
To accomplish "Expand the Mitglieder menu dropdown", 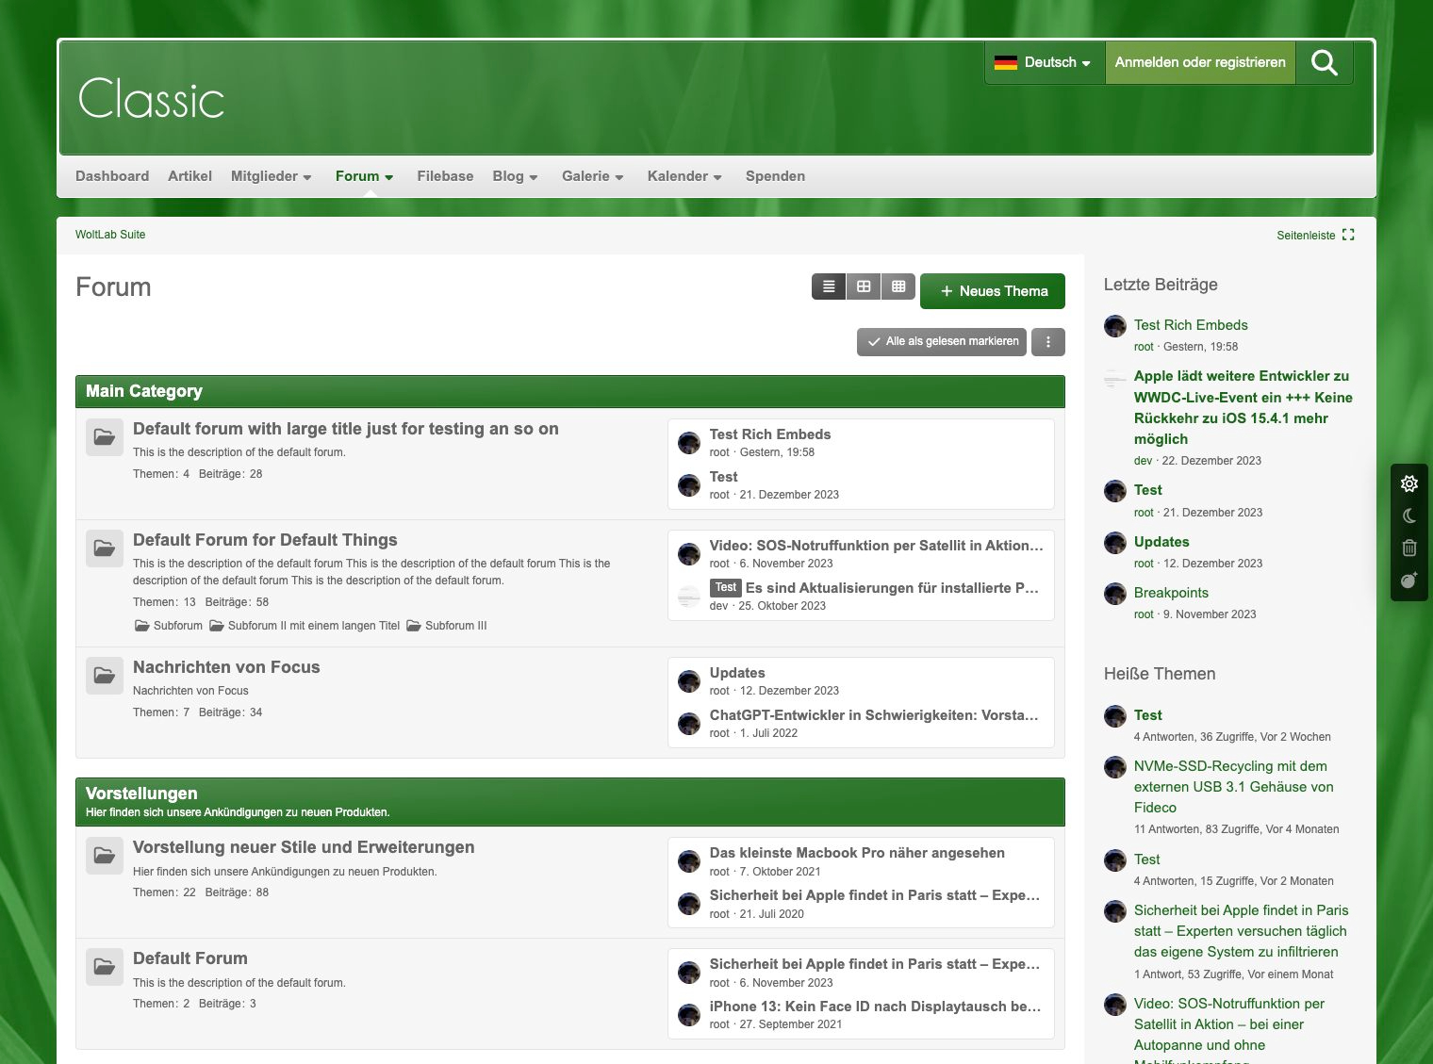I will tap(271, 176).
